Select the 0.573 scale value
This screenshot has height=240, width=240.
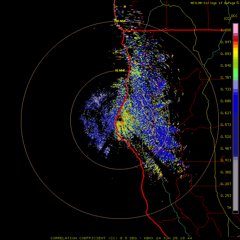(226, 125)
